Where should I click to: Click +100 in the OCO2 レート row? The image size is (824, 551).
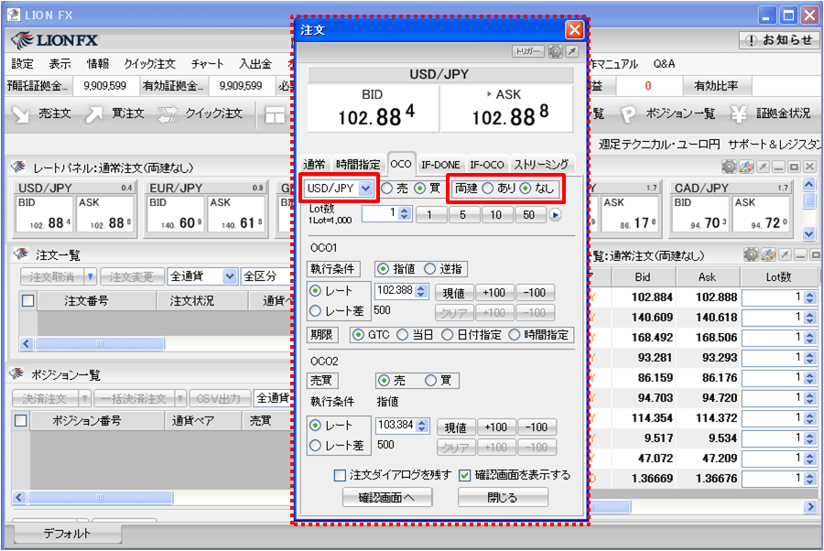[495, 427]
